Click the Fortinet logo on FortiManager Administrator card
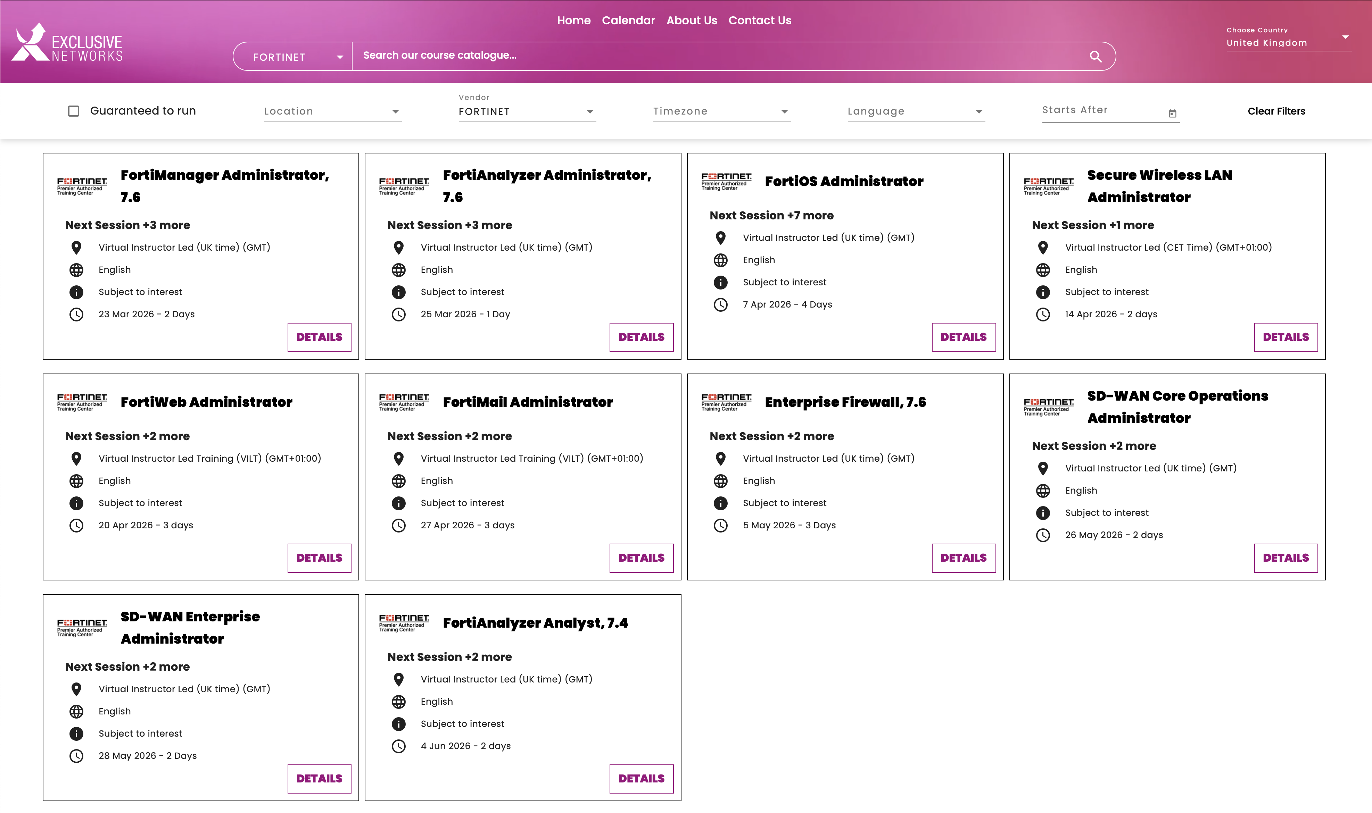 (82, 186)
